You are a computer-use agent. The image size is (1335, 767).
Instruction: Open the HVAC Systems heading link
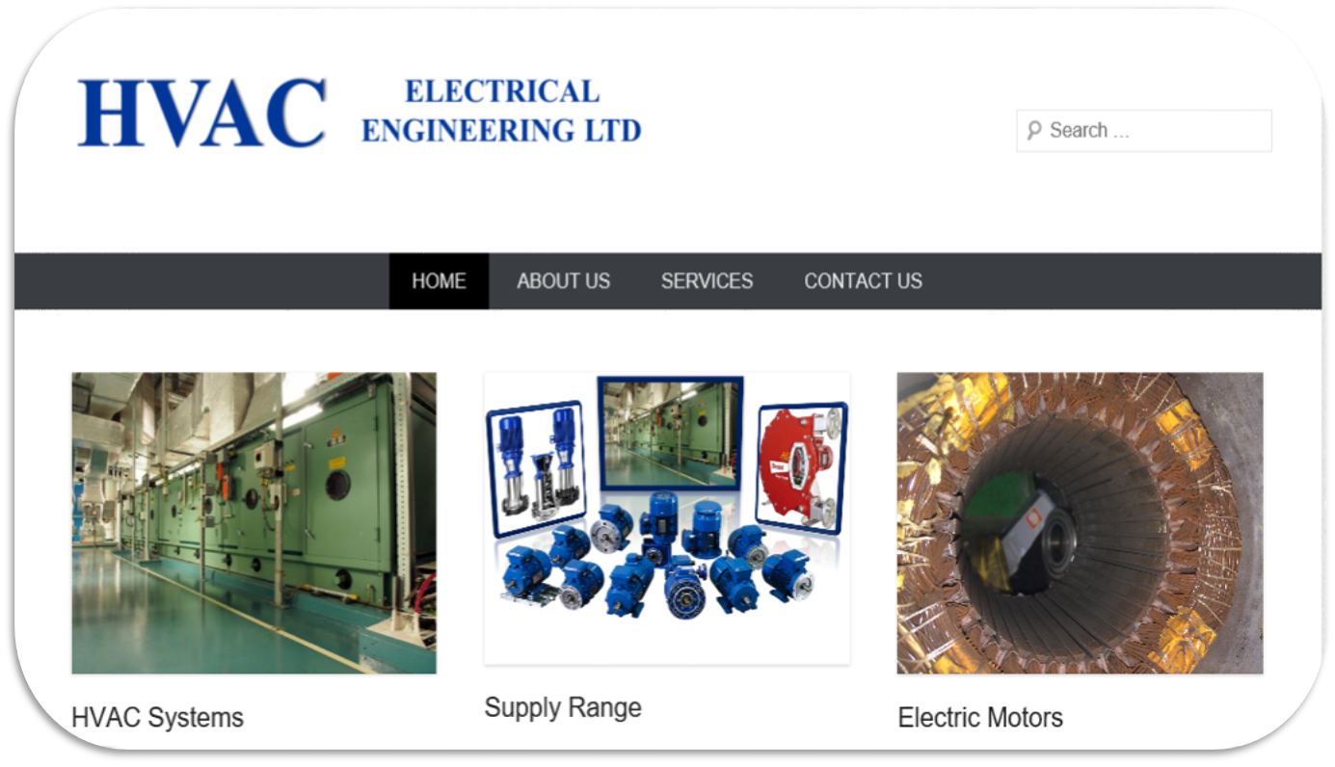pyautogui.click(x=157, y=718)
